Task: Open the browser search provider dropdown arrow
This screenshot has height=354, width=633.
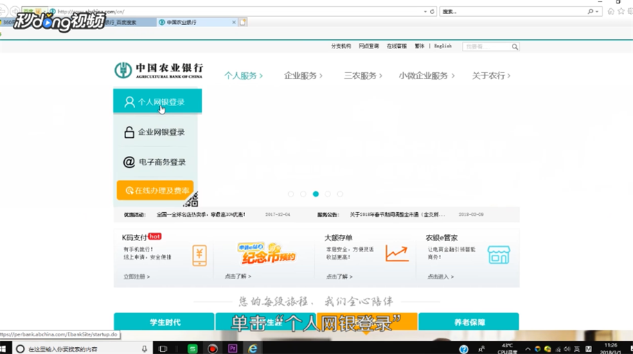Action: 597,12
